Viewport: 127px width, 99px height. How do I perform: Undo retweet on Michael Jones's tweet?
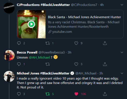pos(47,94)
